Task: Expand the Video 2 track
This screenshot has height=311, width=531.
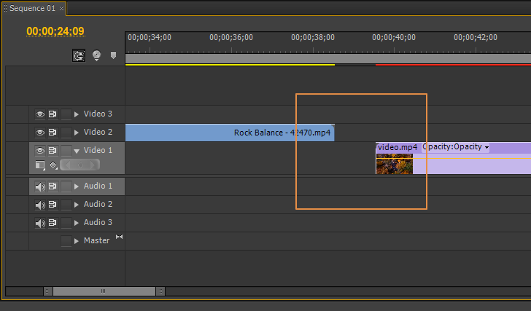Action: click(77, 133)
